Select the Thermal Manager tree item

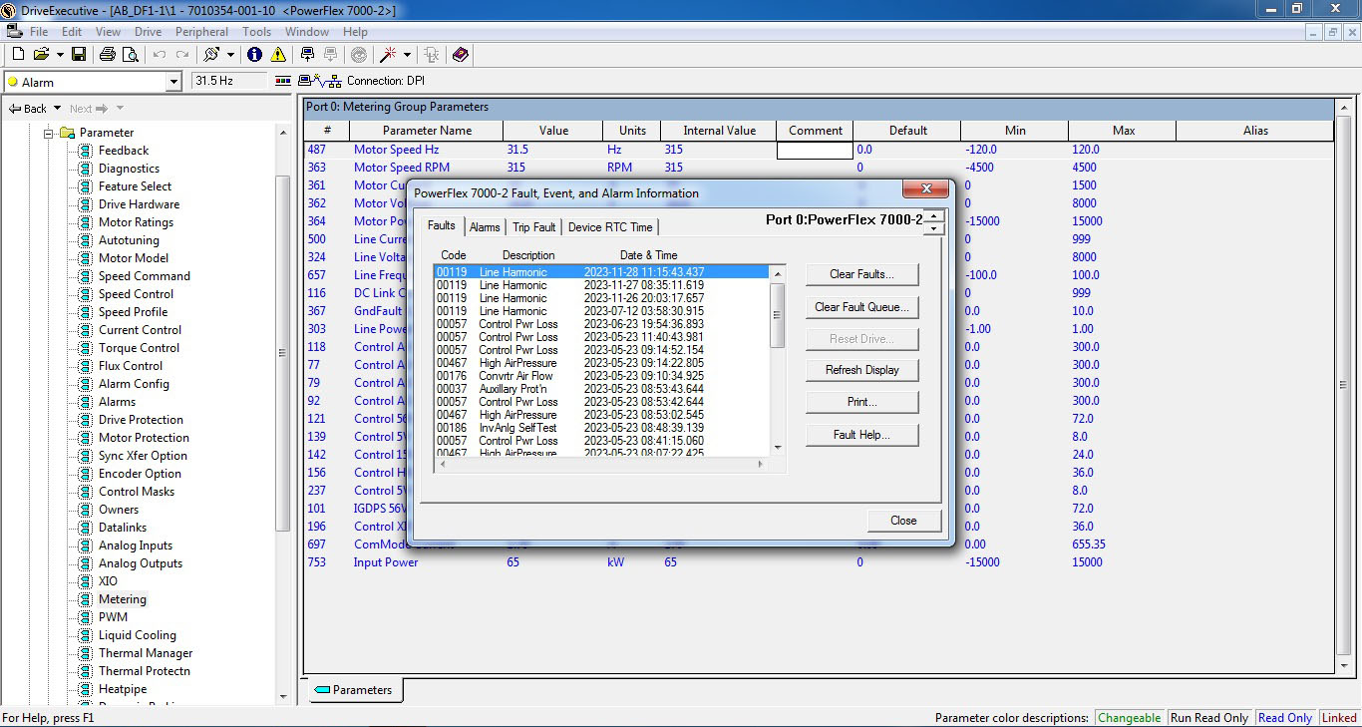(145, 653)
